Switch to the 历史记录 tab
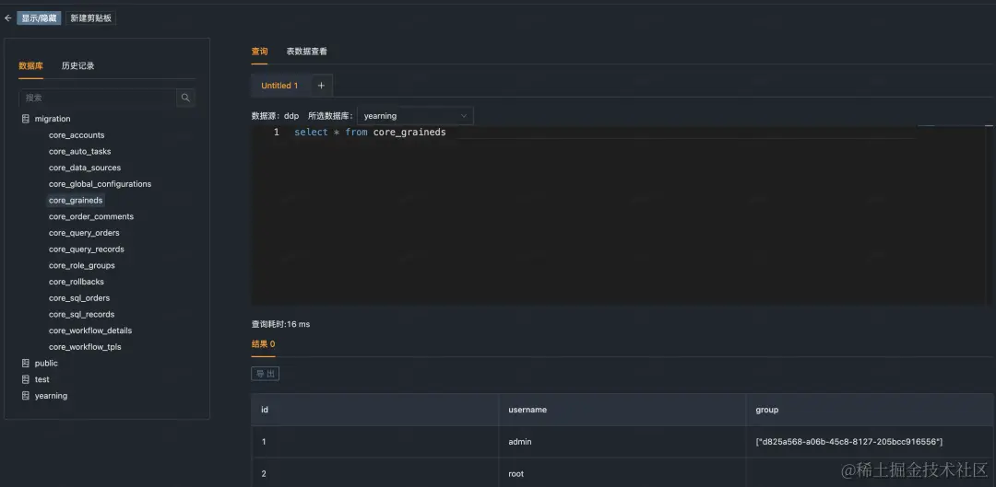The width and height of the screenshot is (996, 487). click(78, 66)
